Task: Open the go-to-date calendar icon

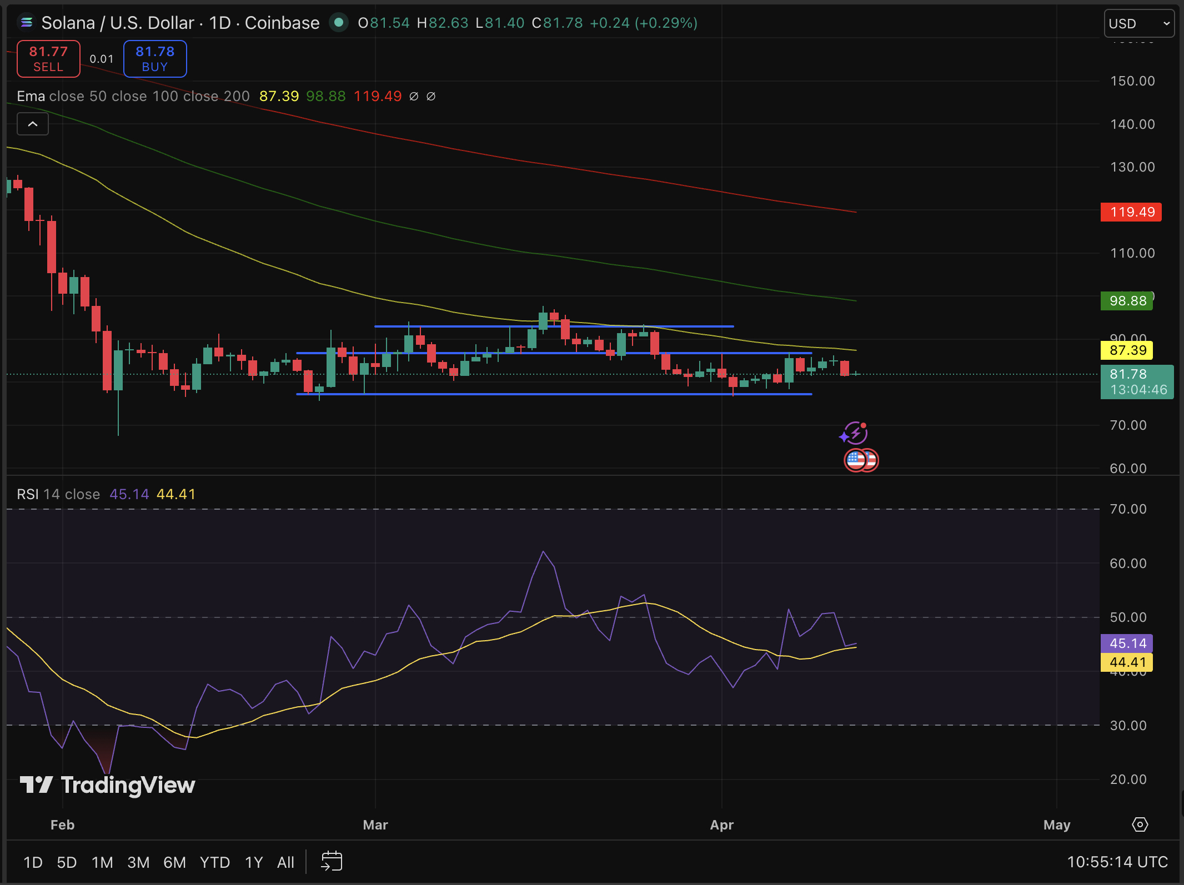Action: point(332,861)
